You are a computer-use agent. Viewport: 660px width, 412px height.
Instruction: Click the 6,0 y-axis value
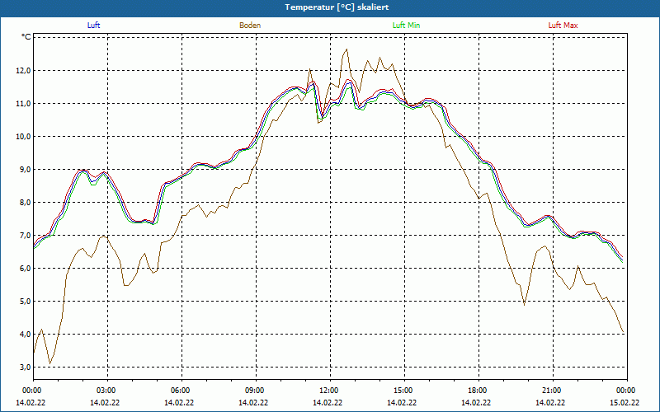26,269
